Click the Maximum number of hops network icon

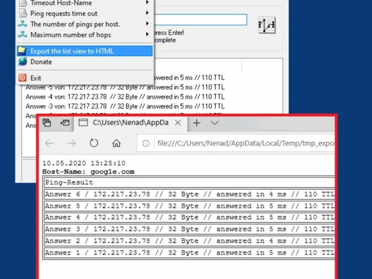pos(22,34)
